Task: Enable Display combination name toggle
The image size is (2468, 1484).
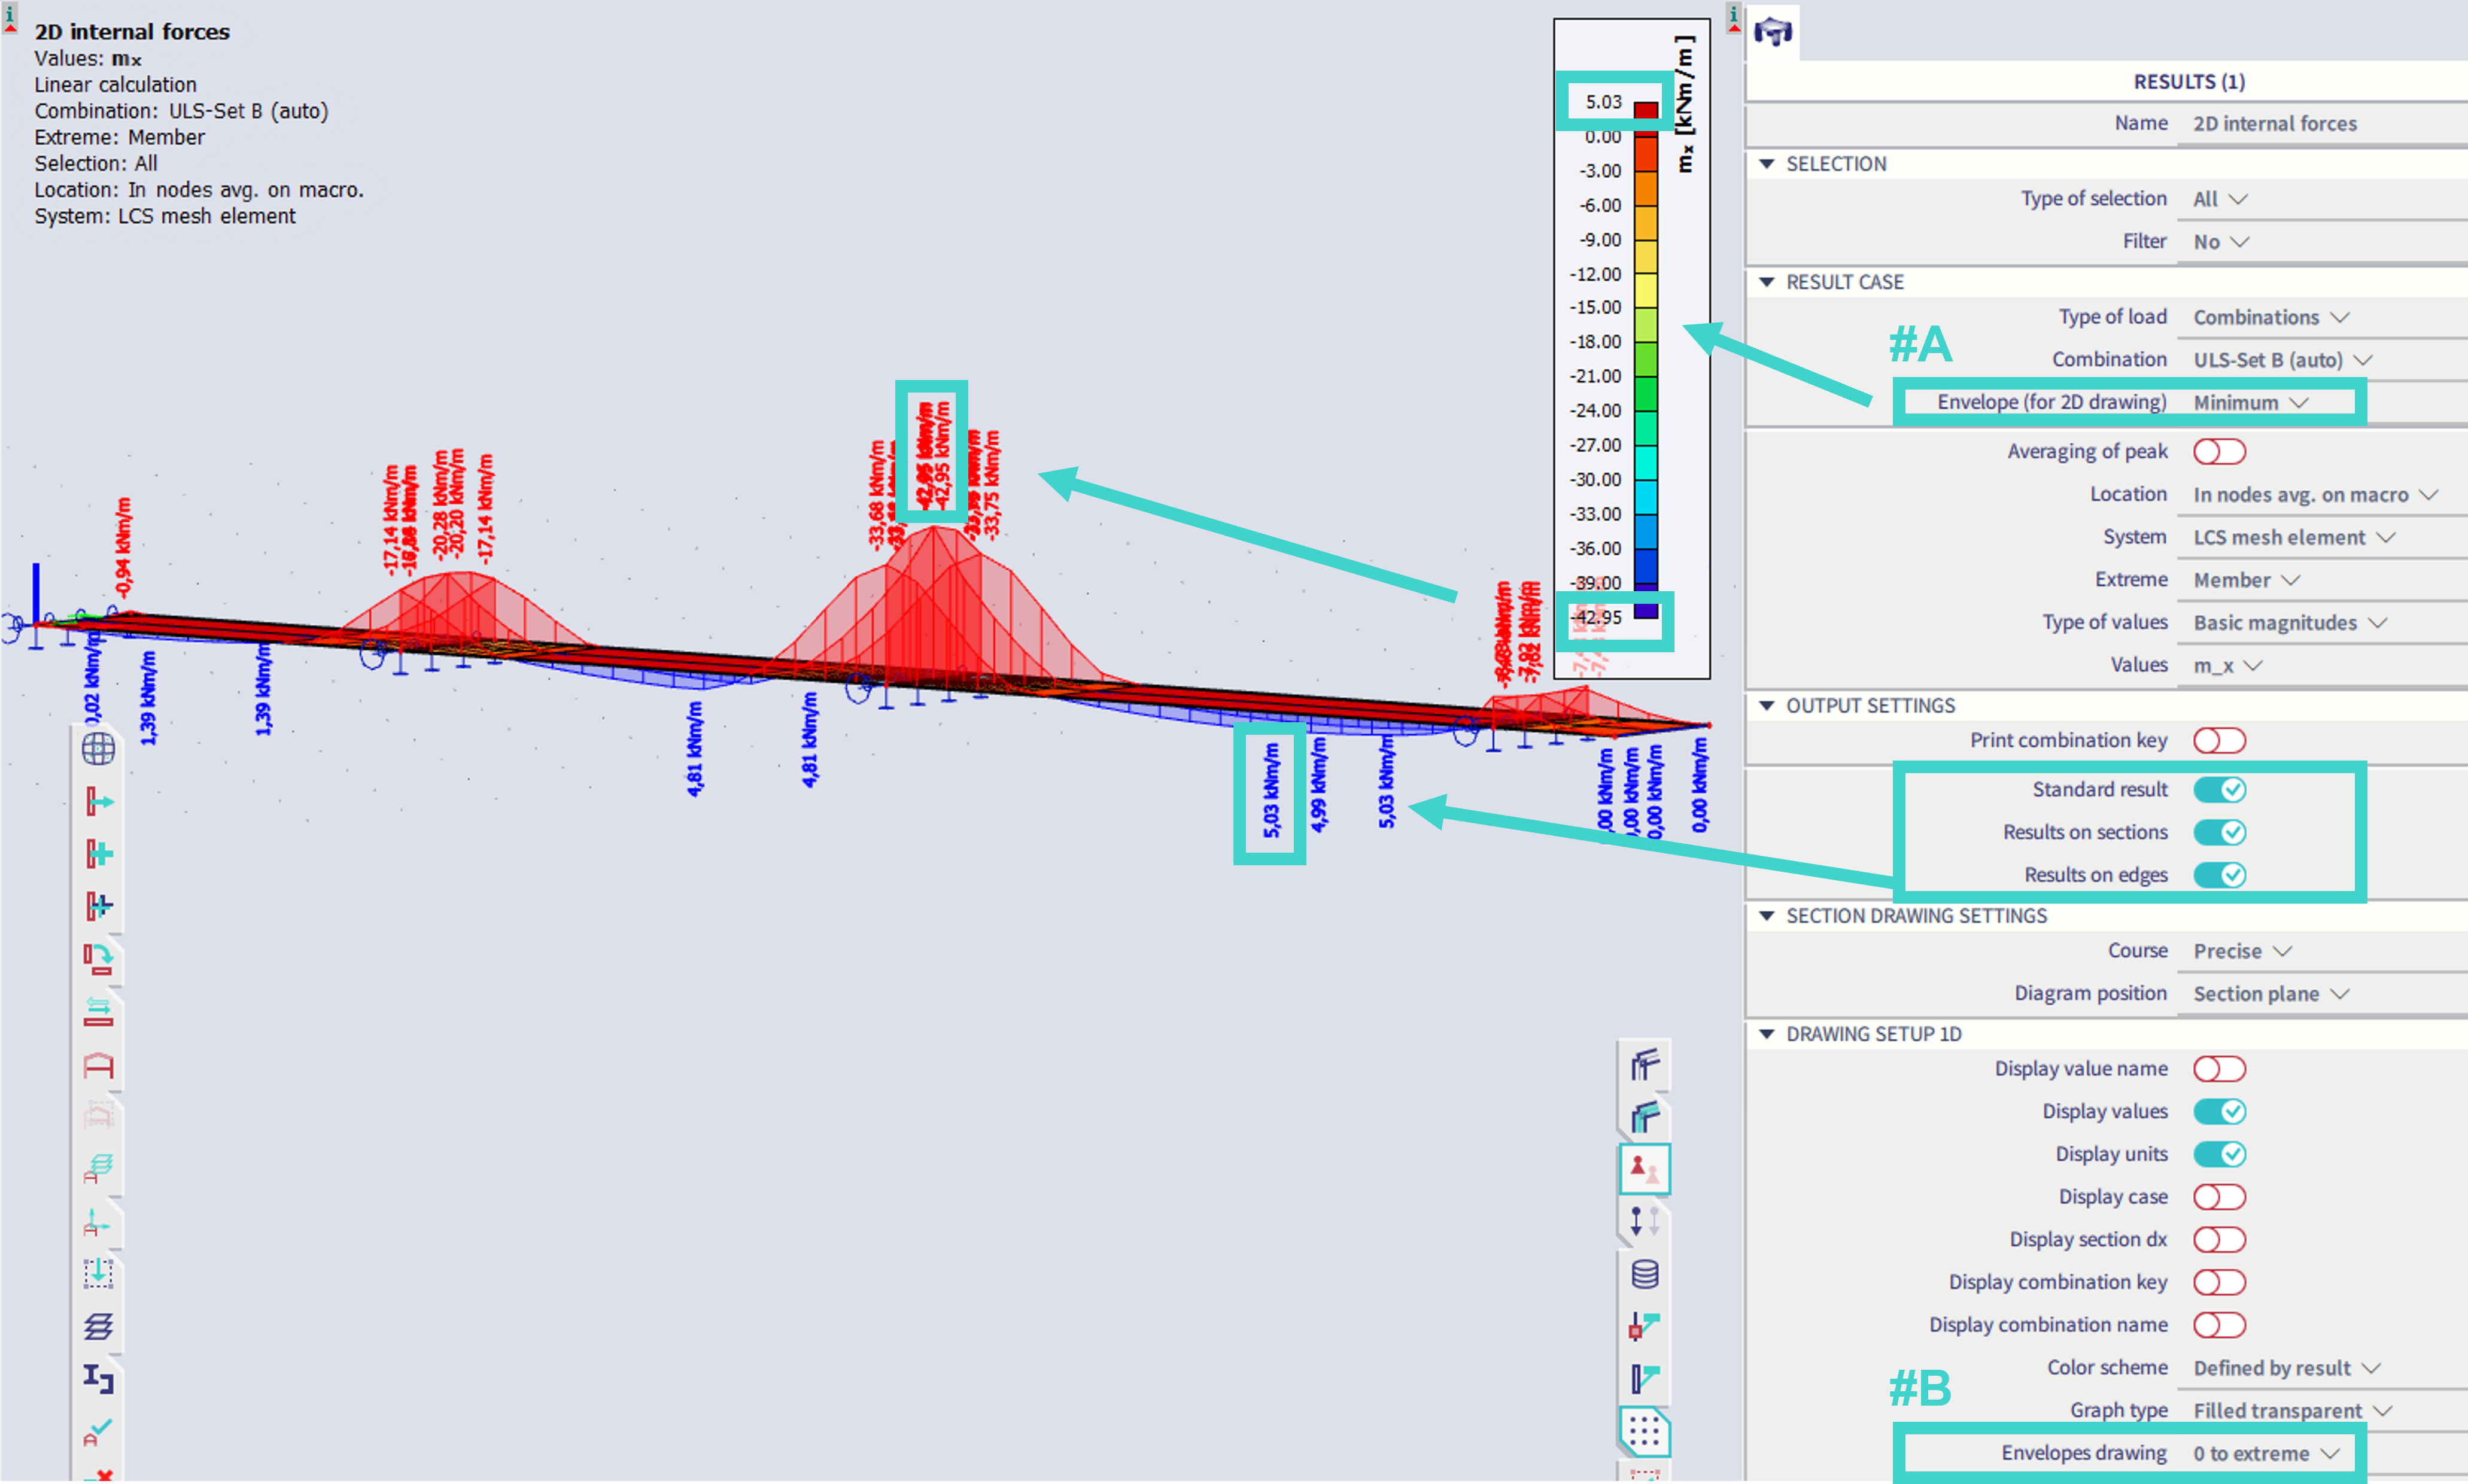Action: [x=2219, y=1325]
